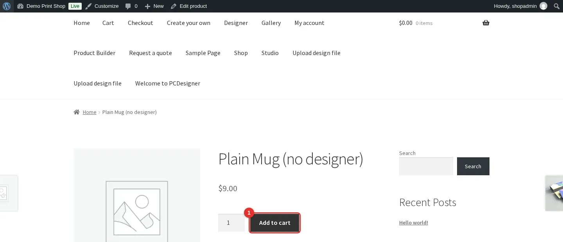Open Welcome to PCDesigner page
The height and width of the screenshot is (242, 563).
pos(168,83)
